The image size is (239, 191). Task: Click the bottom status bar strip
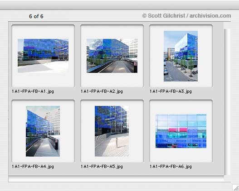116,179
